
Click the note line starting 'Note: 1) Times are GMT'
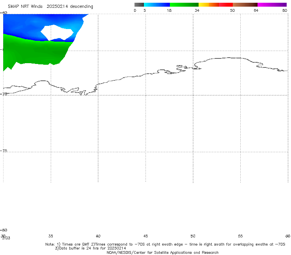coord(165,244)
